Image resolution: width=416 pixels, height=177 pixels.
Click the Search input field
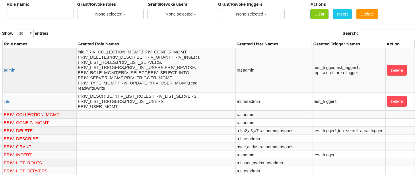pos(387,33)
